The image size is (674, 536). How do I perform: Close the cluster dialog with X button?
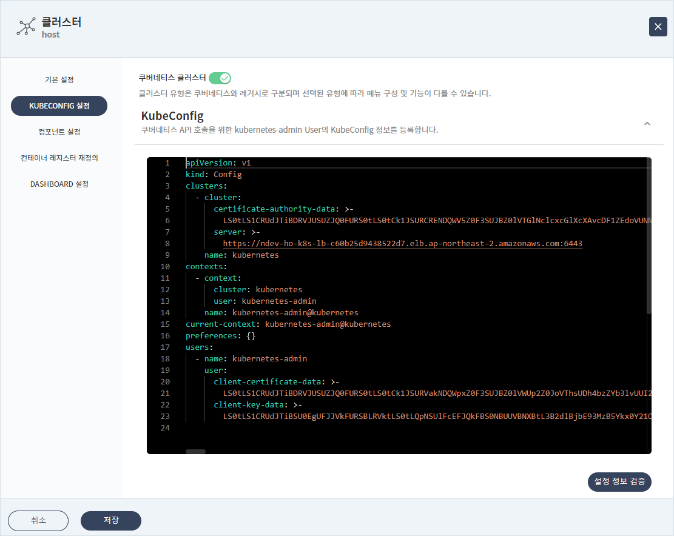[x=658, y=27]
